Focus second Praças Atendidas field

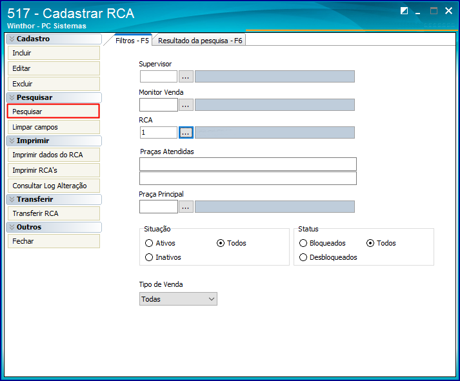click(248, 178)
